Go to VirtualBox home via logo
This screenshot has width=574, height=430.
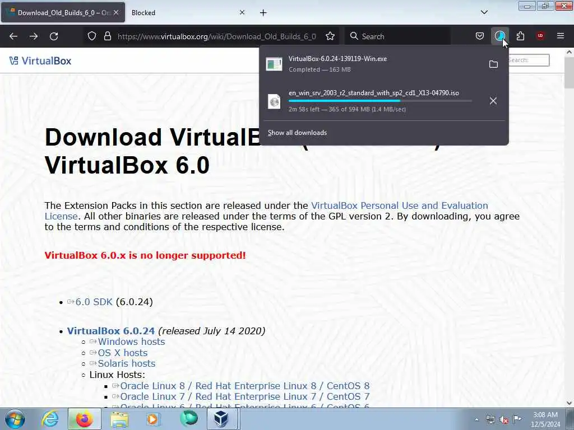40,60
